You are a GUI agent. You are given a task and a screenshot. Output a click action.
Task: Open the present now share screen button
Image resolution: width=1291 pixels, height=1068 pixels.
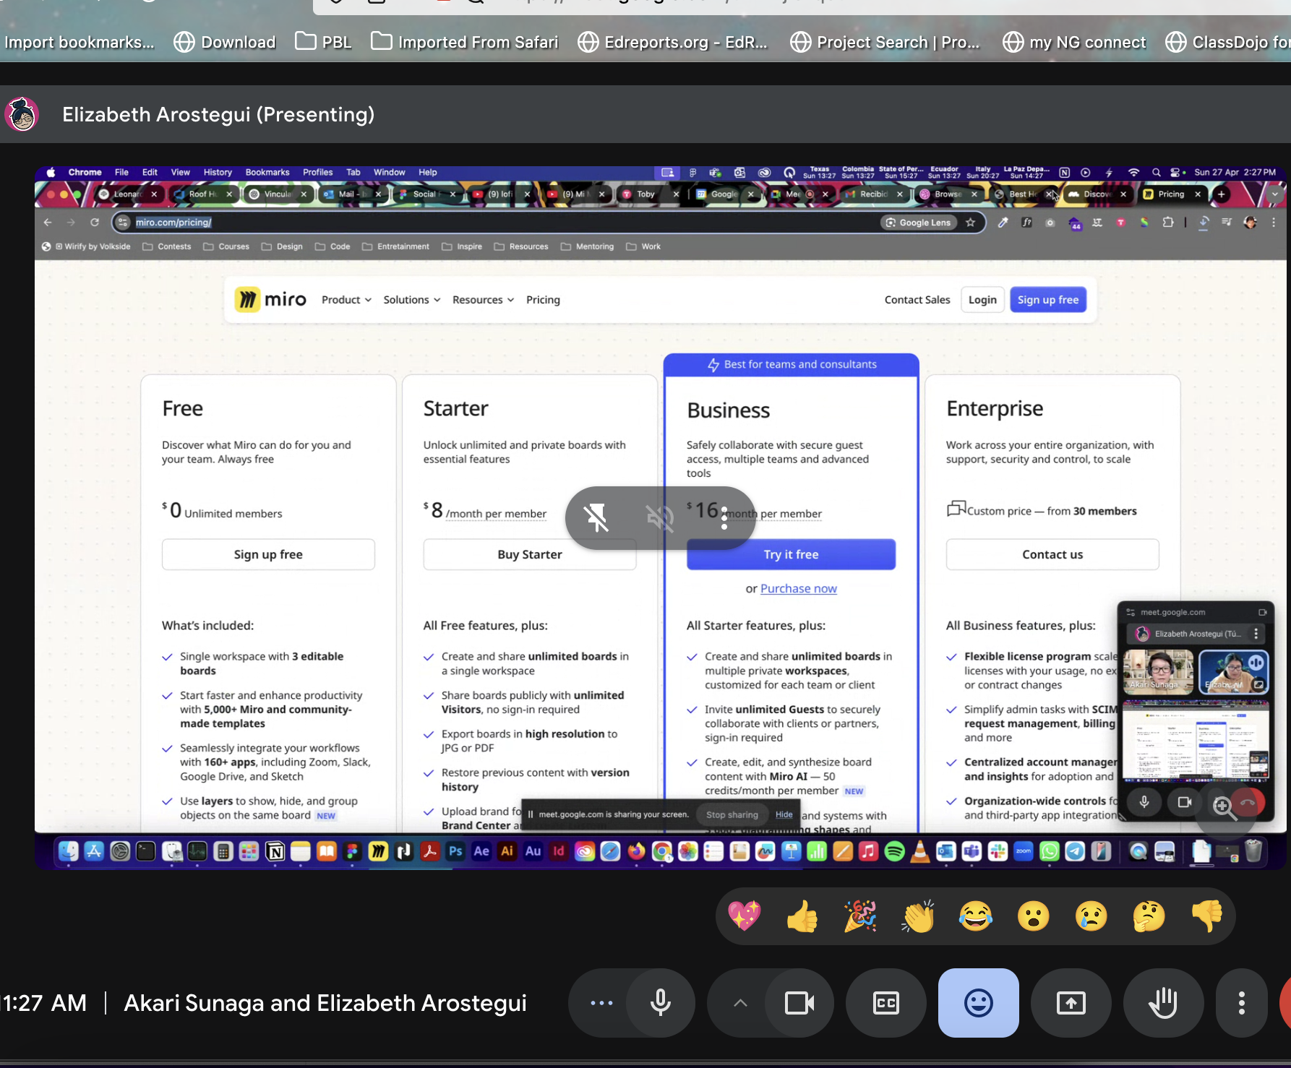point(1071,1003)
